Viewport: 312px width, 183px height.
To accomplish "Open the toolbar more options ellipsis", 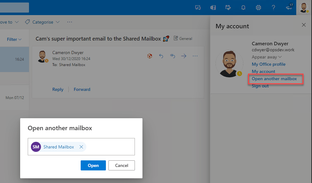I will click(70, 22).
